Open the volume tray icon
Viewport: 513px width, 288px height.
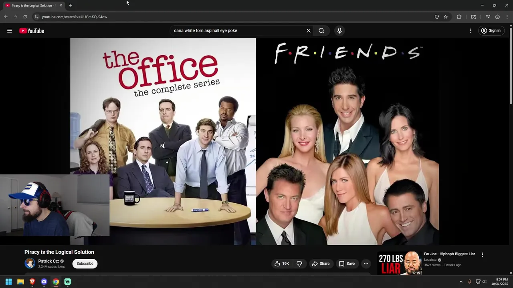tap(484, 282)
